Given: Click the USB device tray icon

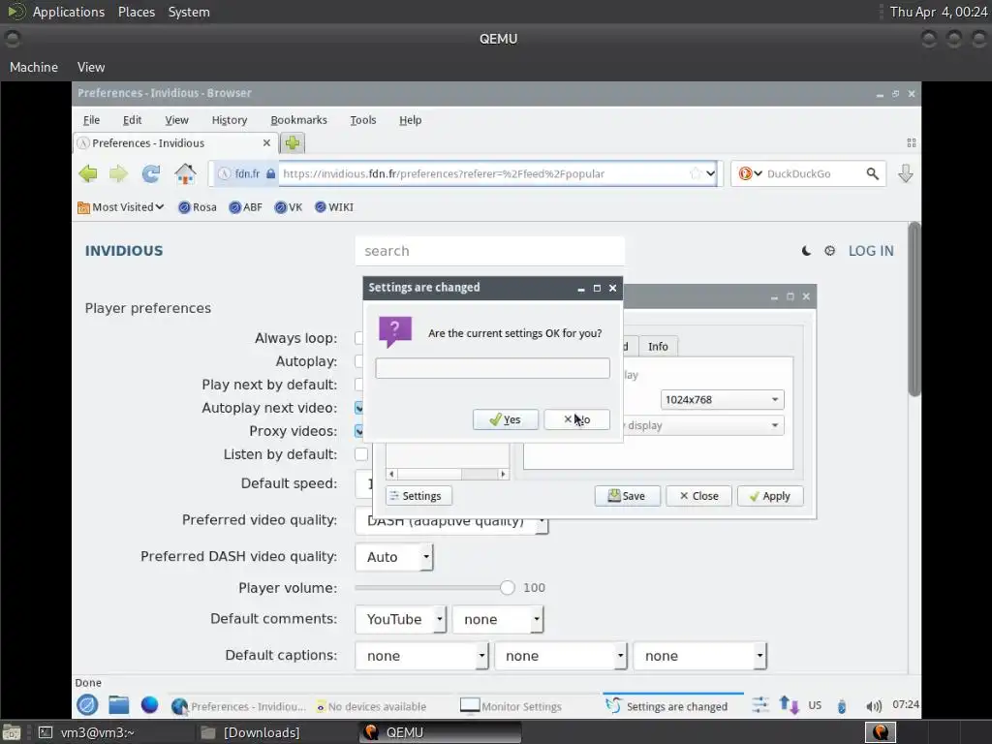Looking at the screenshot, I should click(x=842, y=706).
